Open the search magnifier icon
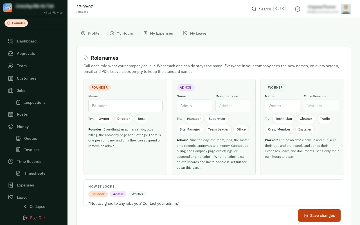 coord(254,9)
